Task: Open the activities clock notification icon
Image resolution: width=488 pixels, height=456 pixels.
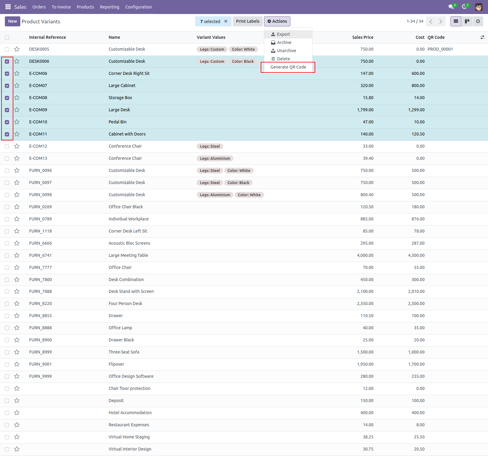Action: point(465,6)
